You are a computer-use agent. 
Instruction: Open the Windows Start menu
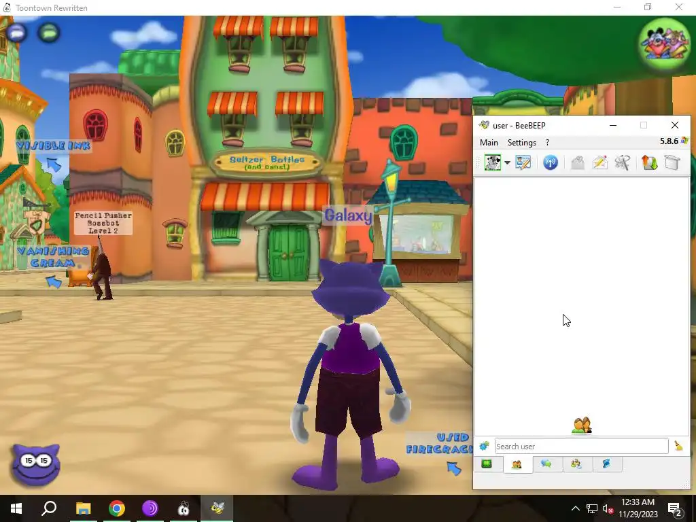(16, 508)
